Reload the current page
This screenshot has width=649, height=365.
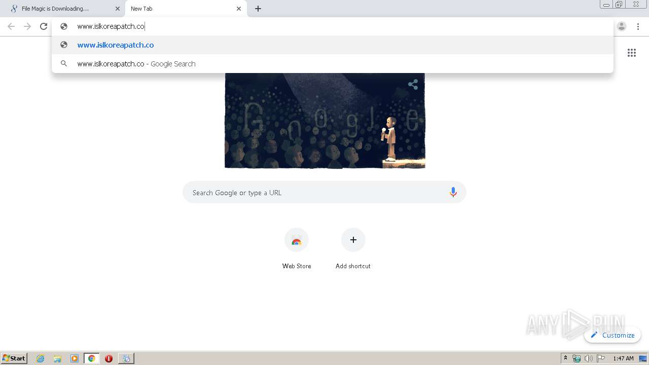pos(44,26)
